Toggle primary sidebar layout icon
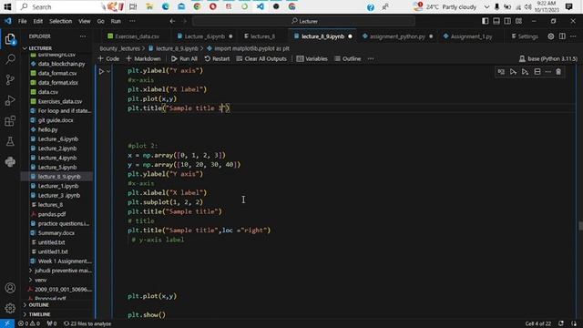Viewport: 583px width, 328px height. [486, 21]
